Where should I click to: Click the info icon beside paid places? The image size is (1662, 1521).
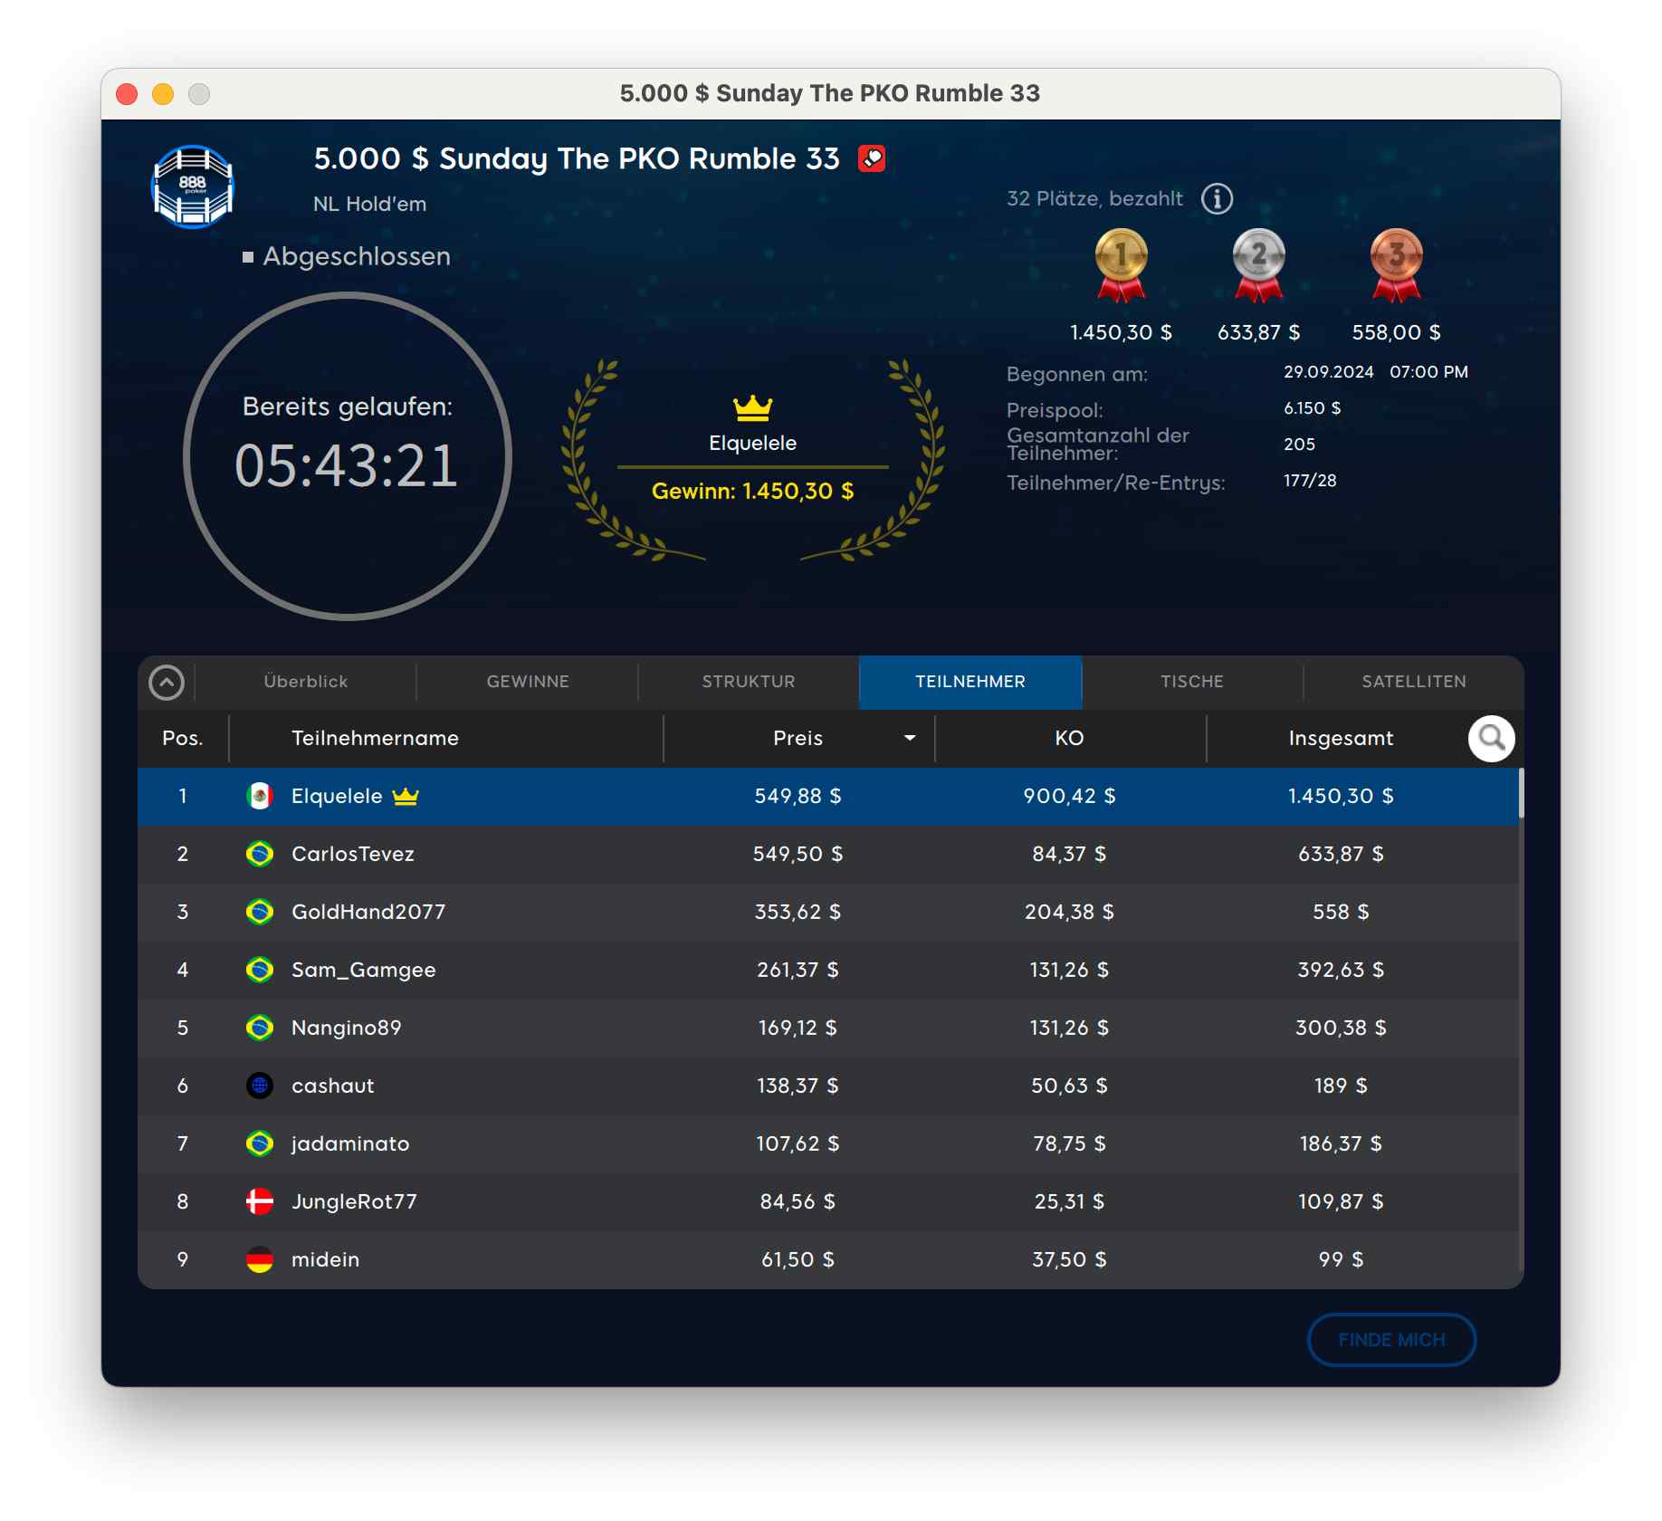click(1217, 198)
